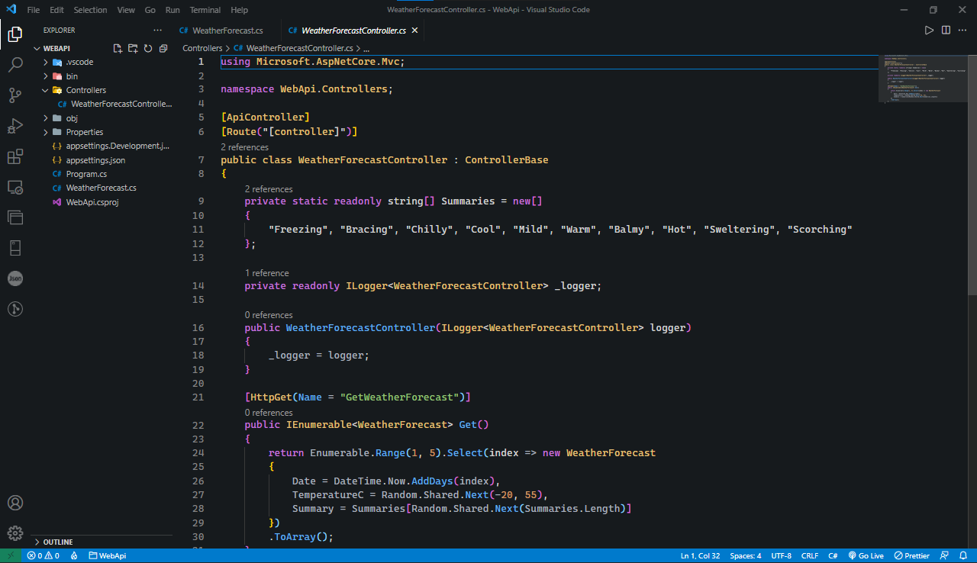Open editor more actions ellipsis
The image size is (977, 563).
(962, 31)
